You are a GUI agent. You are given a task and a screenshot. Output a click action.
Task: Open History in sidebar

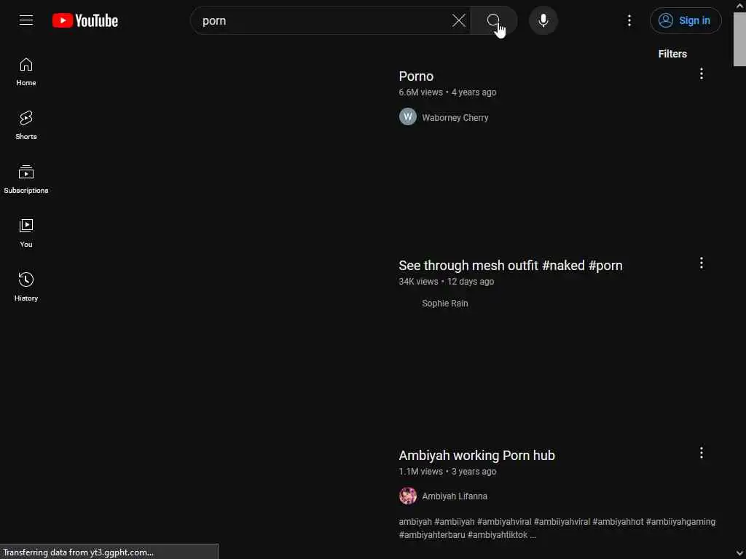click(x=26, y=287)
